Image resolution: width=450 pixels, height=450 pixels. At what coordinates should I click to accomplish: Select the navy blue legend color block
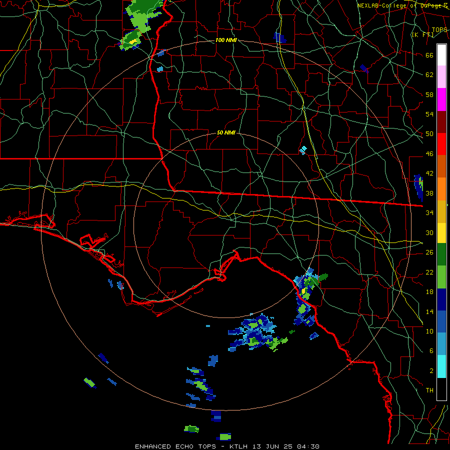pos(441,299)
